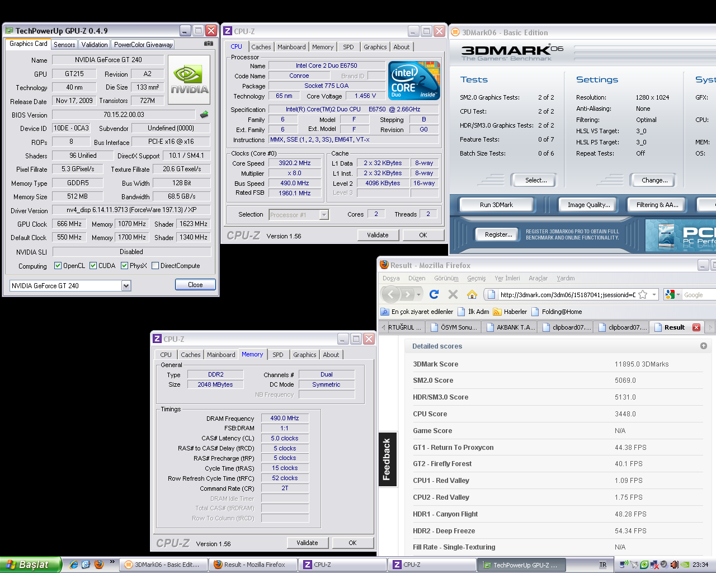Switch to the AKBANK T.A... Firefox tab
716x573 pixels.
pos(510,327)
